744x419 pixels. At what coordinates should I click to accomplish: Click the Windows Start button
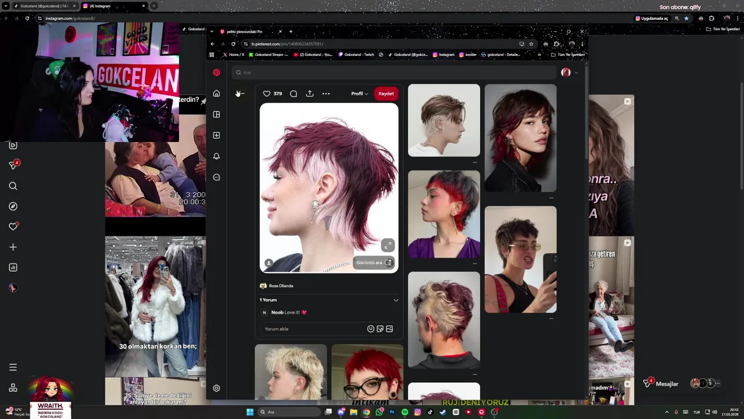pos(250,412)
